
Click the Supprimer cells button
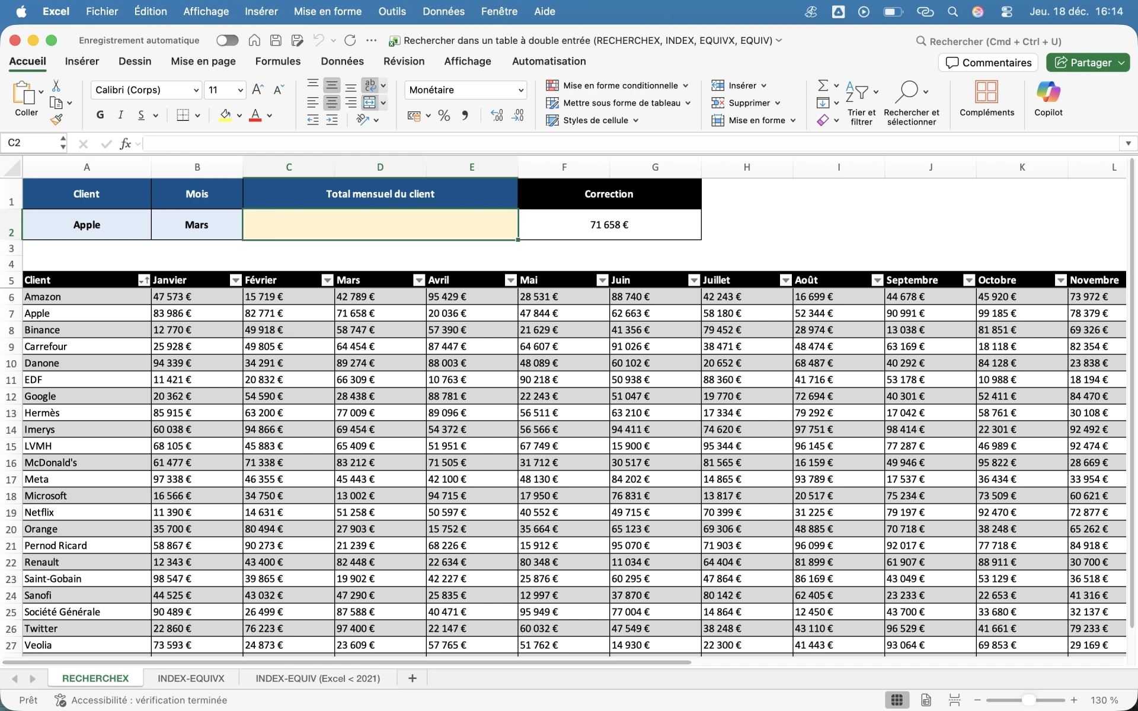(x=746, y=103)
